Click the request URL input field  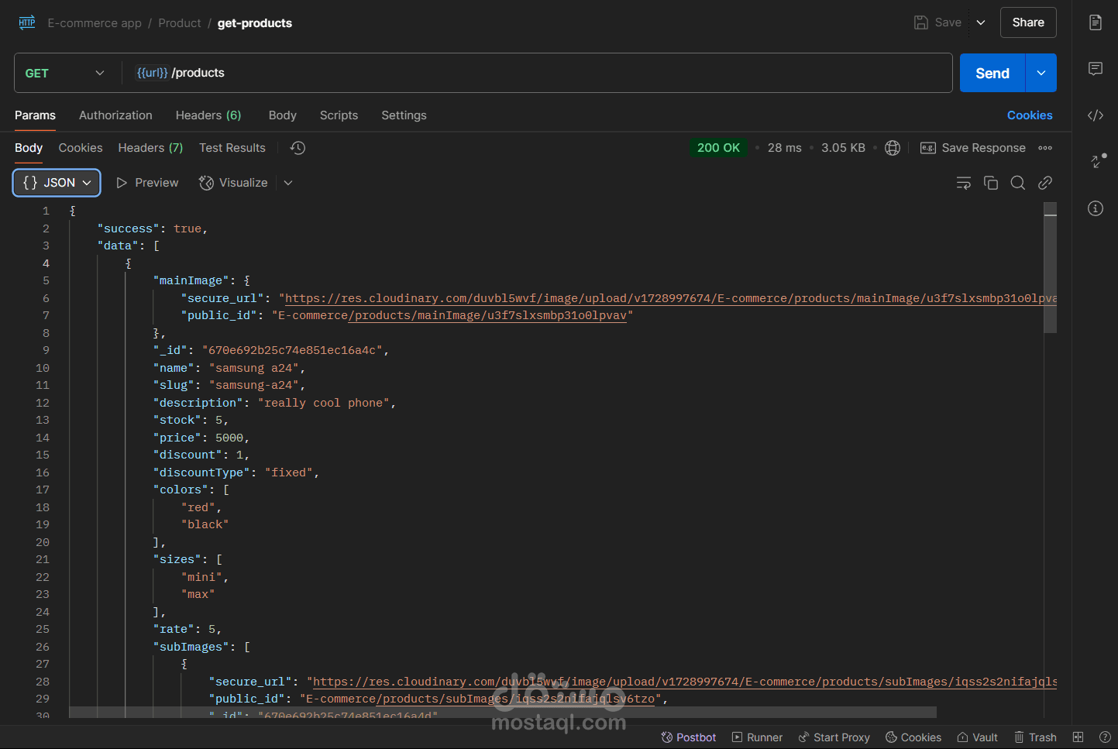tap(537, 73)
